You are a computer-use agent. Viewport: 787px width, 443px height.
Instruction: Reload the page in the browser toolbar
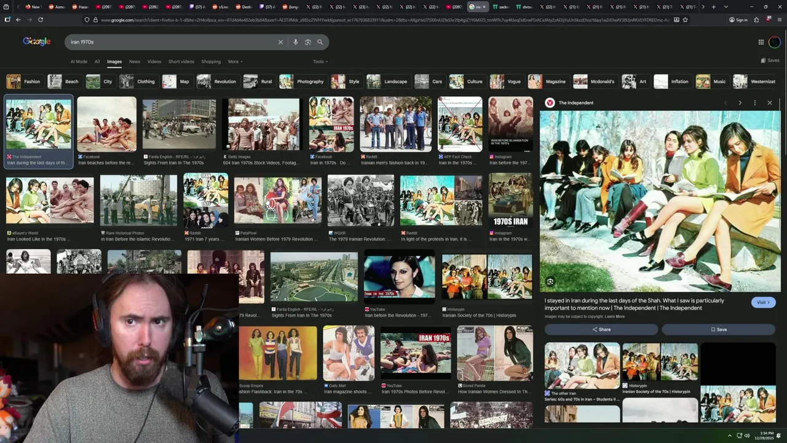[41, 20]
